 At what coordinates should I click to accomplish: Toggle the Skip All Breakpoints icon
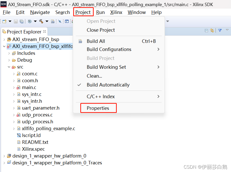[x=60, y=22]
